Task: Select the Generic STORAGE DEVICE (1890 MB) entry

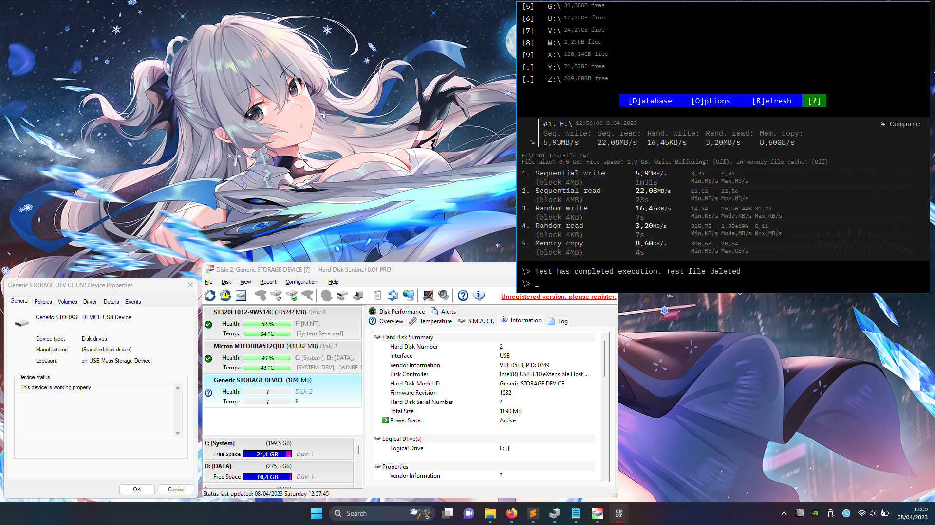Action: click(282, 390)
